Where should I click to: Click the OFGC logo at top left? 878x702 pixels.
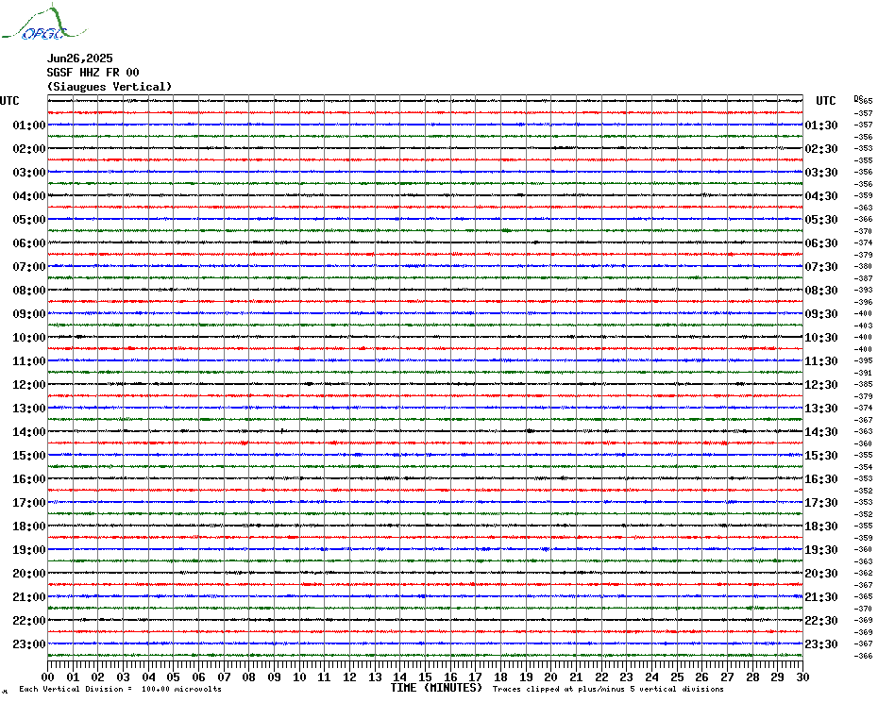[x=44, y=23]
